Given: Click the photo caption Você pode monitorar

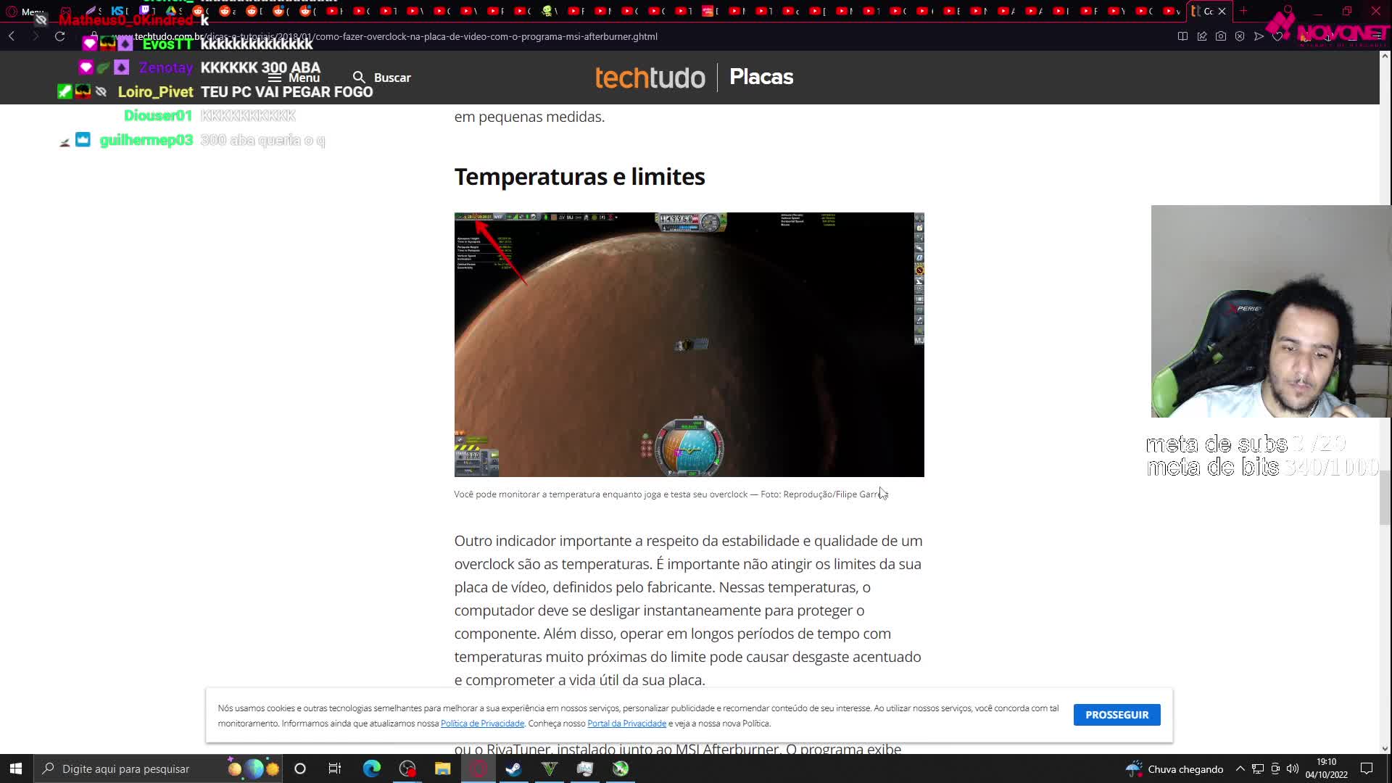Looking at the screenshot, I should [x=671, y=494].
